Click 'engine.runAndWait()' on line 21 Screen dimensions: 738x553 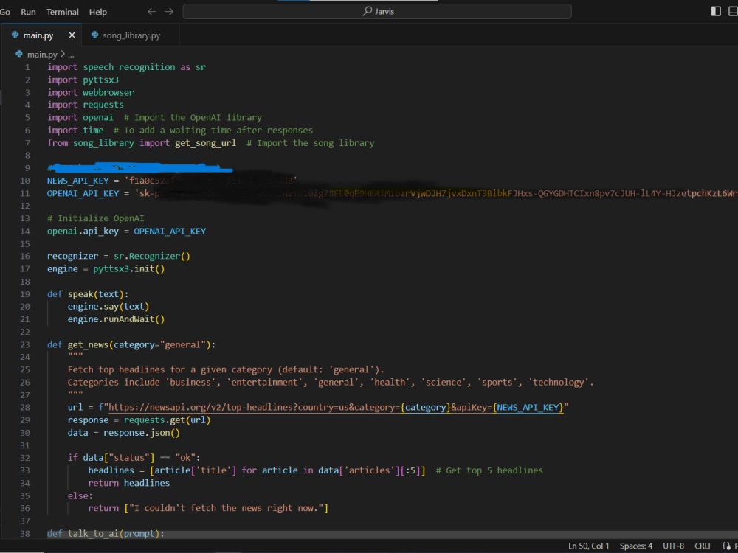[116, 319]
